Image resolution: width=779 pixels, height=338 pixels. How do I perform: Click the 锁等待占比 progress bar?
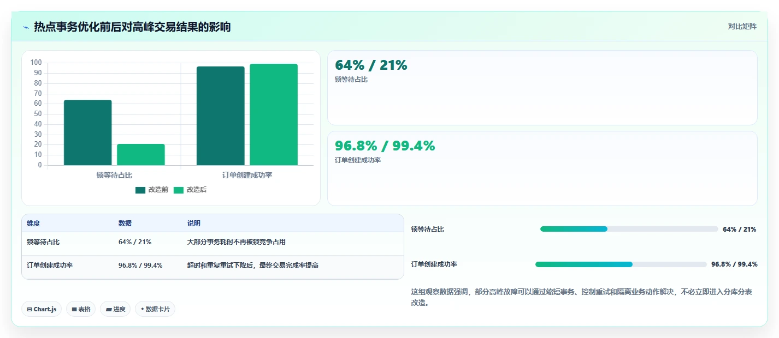tap(629, 229)
